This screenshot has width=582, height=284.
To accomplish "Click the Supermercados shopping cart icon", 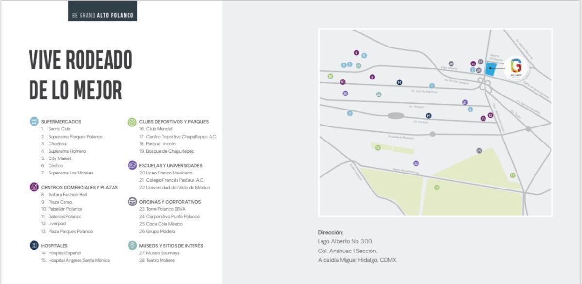I will click(x=34, y=122).
